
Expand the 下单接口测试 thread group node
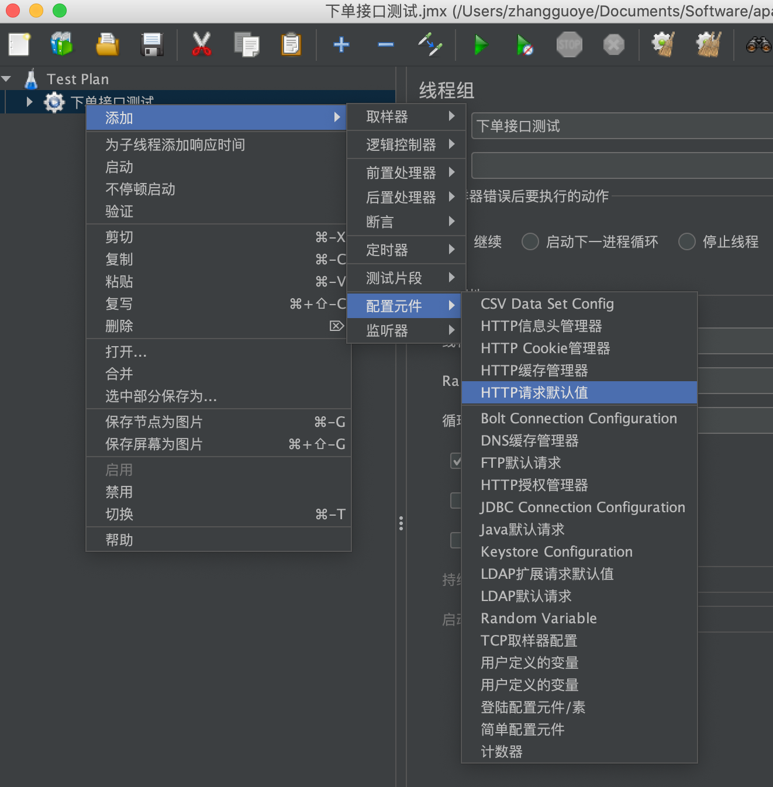tap(29, 102)
